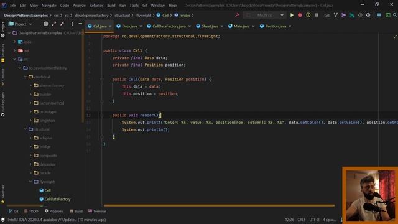Image resolution: width=398 pixels, height=224 pixels.
Task: Open the Favorites side panel
Action: 2,194
